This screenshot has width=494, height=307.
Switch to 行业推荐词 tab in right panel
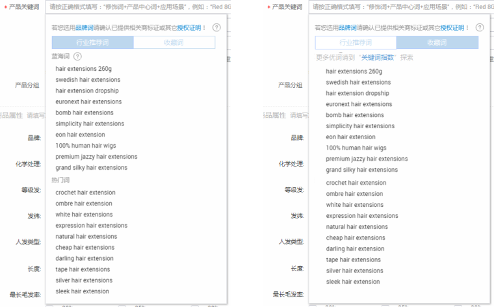click(356, 42)
